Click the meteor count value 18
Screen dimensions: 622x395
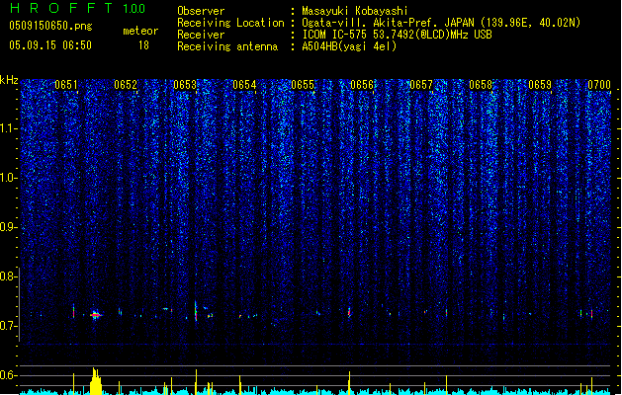(x=143, y=45)
